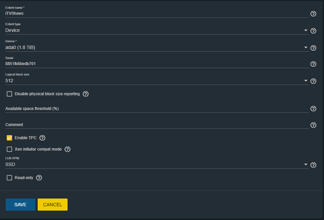Open help for Extent type
The image size is (324, 220).
click(313, 31)
